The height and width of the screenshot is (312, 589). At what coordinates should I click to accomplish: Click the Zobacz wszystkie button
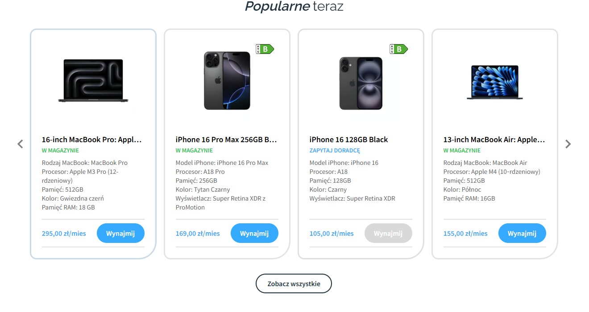(294, 283)
